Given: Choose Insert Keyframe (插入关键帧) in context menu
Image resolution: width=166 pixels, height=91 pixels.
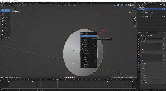Looking at the screenshot, I should point(89,64).
